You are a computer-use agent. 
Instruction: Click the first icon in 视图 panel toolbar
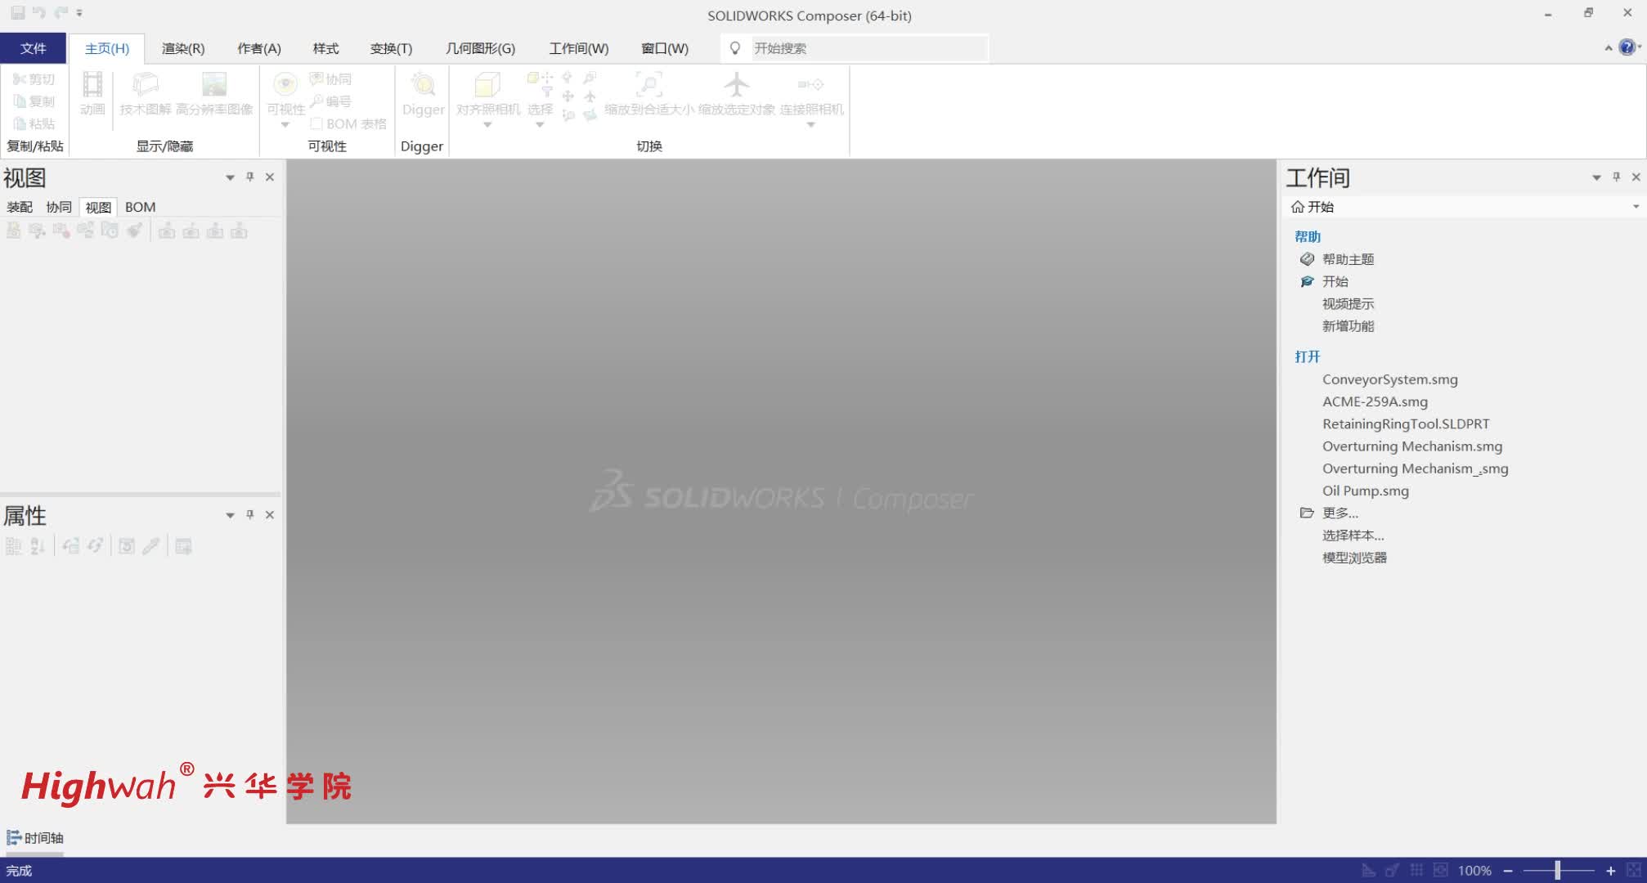(x=14, y=231)
